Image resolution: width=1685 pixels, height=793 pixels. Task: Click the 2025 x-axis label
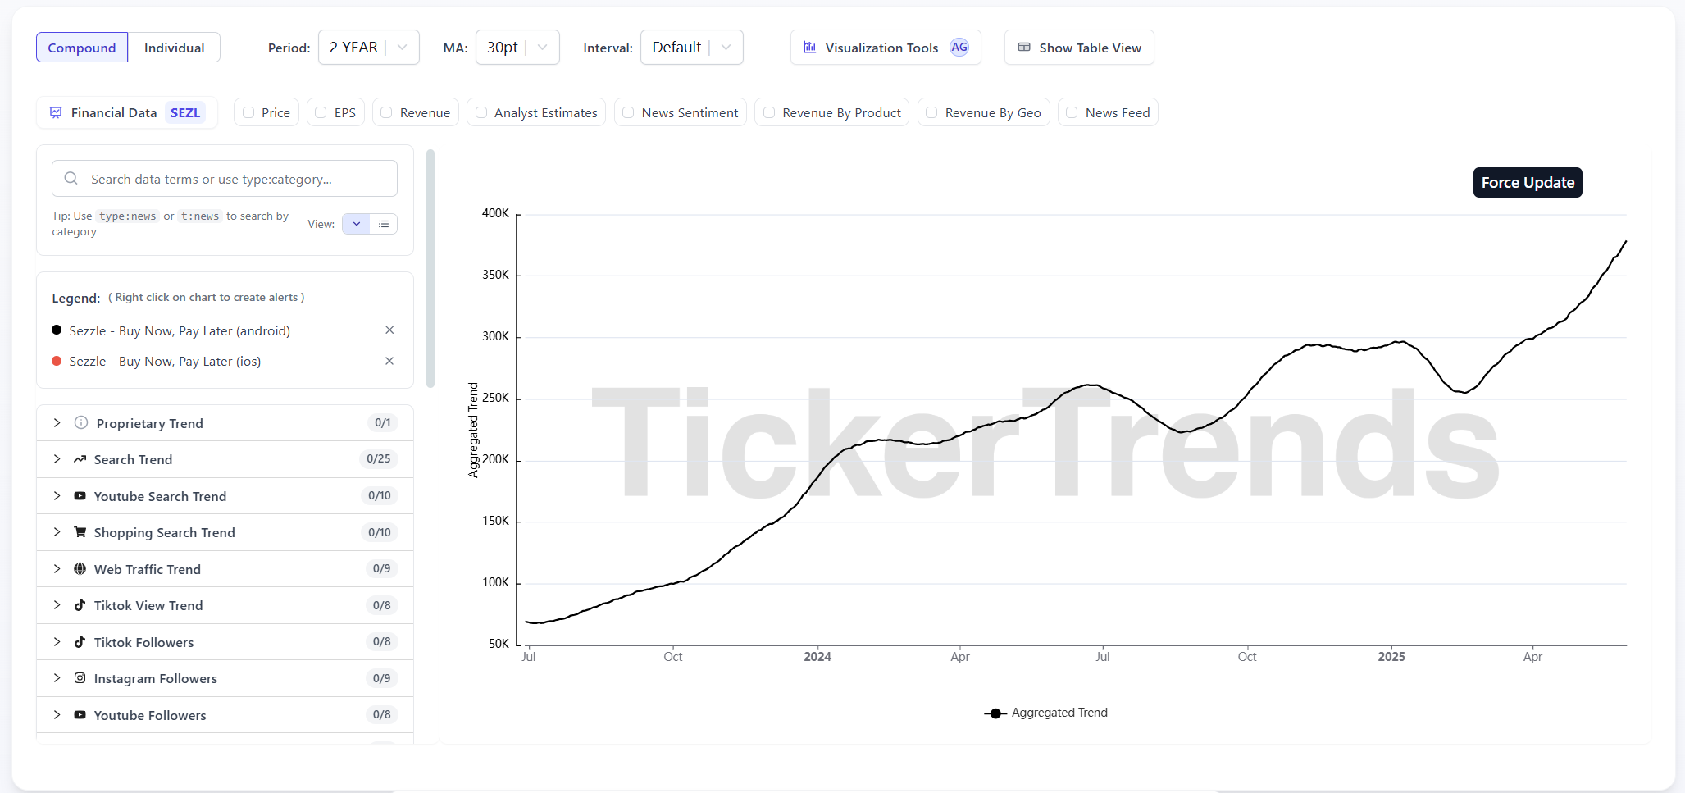pos(1391,656)
